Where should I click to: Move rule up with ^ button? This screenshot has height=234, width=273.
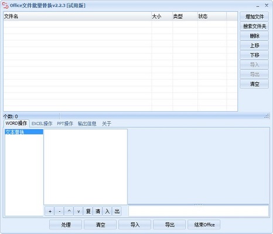pyautogui.click(x=69, y=211)
